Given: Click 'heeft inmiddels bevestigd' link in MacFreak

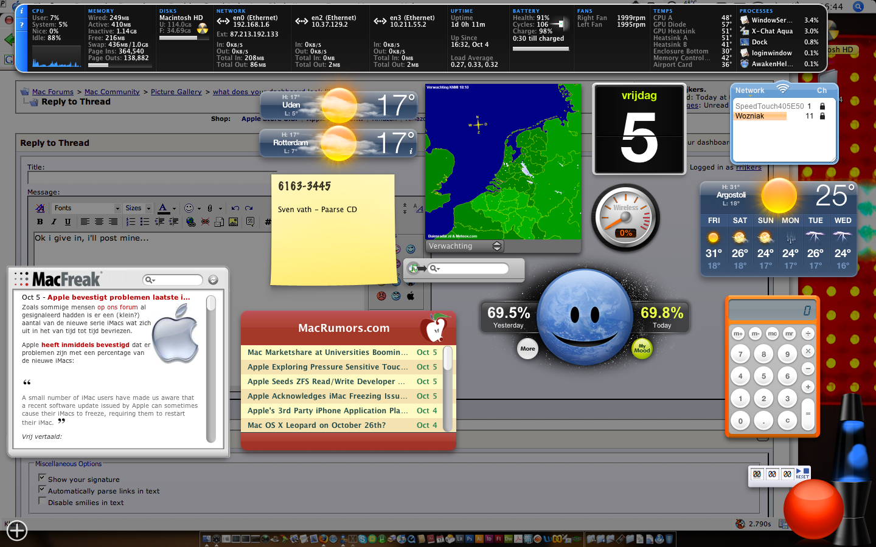Looking at the screenshot, I should pos(85,345).
